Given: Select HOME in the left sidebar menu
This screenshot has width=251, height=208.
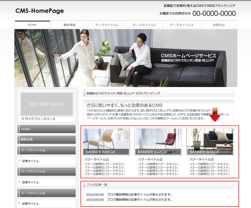Looking at the screenshot, I should (47, 129).
